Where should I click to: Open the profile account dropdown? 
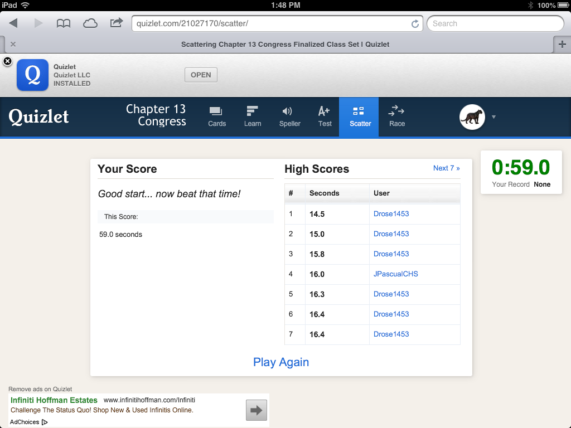tap(493, 117)
